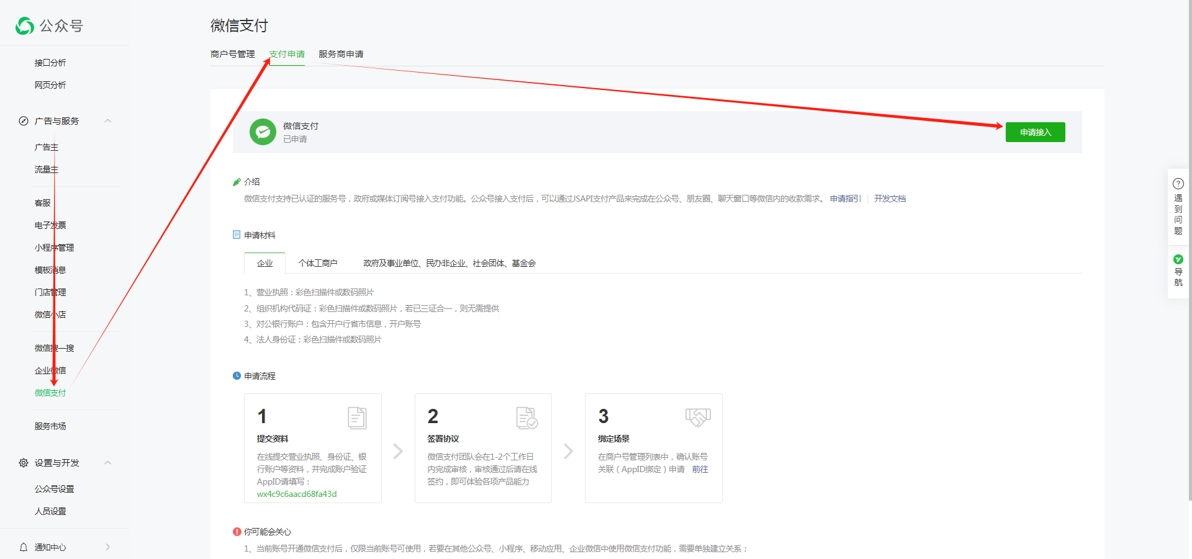Click the arrow between steps 1 and 2

coord(398,451)
